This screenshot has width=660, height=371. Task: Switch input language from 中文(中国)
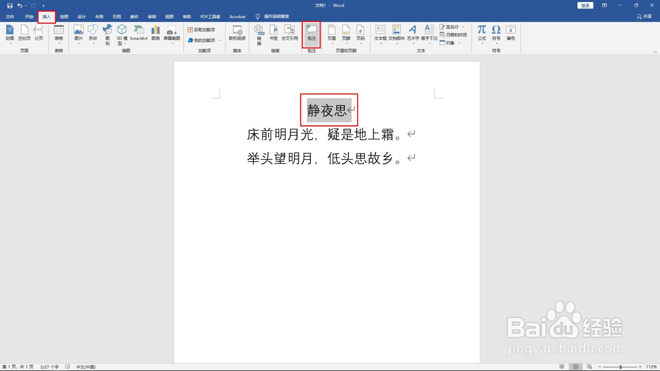[x=85, y=366]
